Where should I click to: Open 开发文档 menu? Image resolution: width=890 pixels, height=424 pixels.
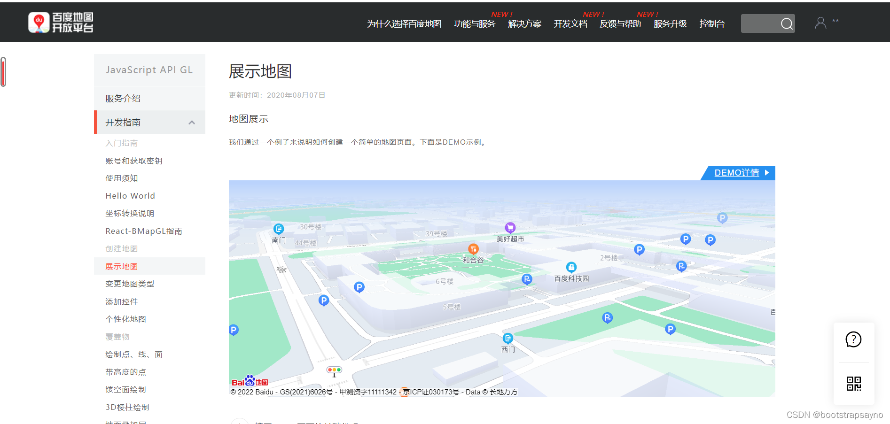pyautogui.click(x=570, y=24)
